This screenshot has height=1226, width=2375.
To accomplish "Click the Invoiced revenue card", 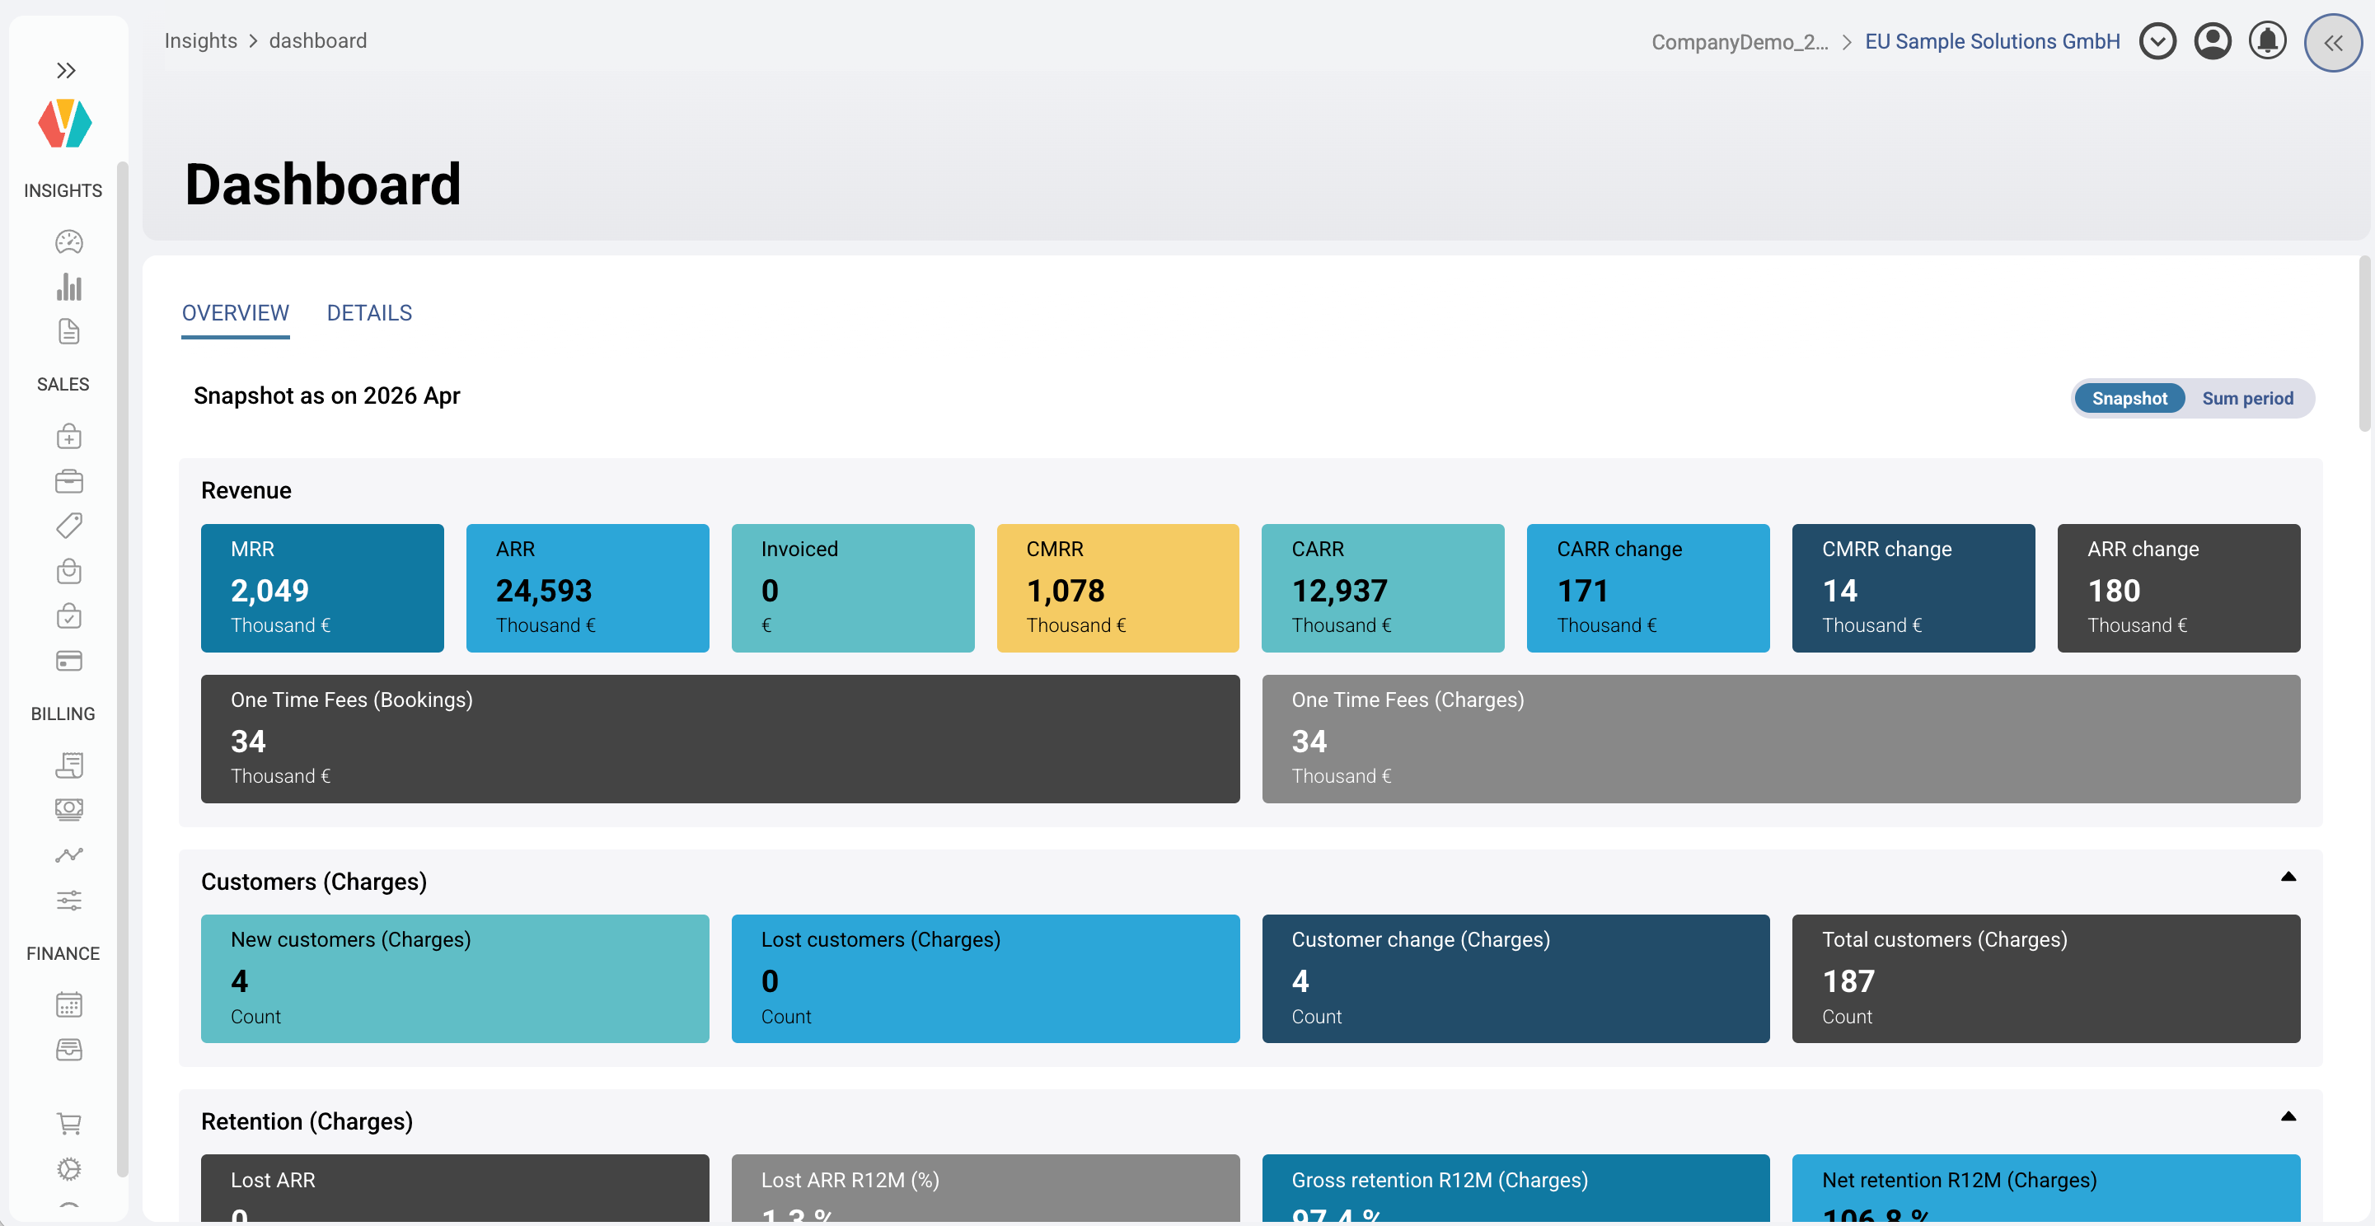I will click(853, 588).
